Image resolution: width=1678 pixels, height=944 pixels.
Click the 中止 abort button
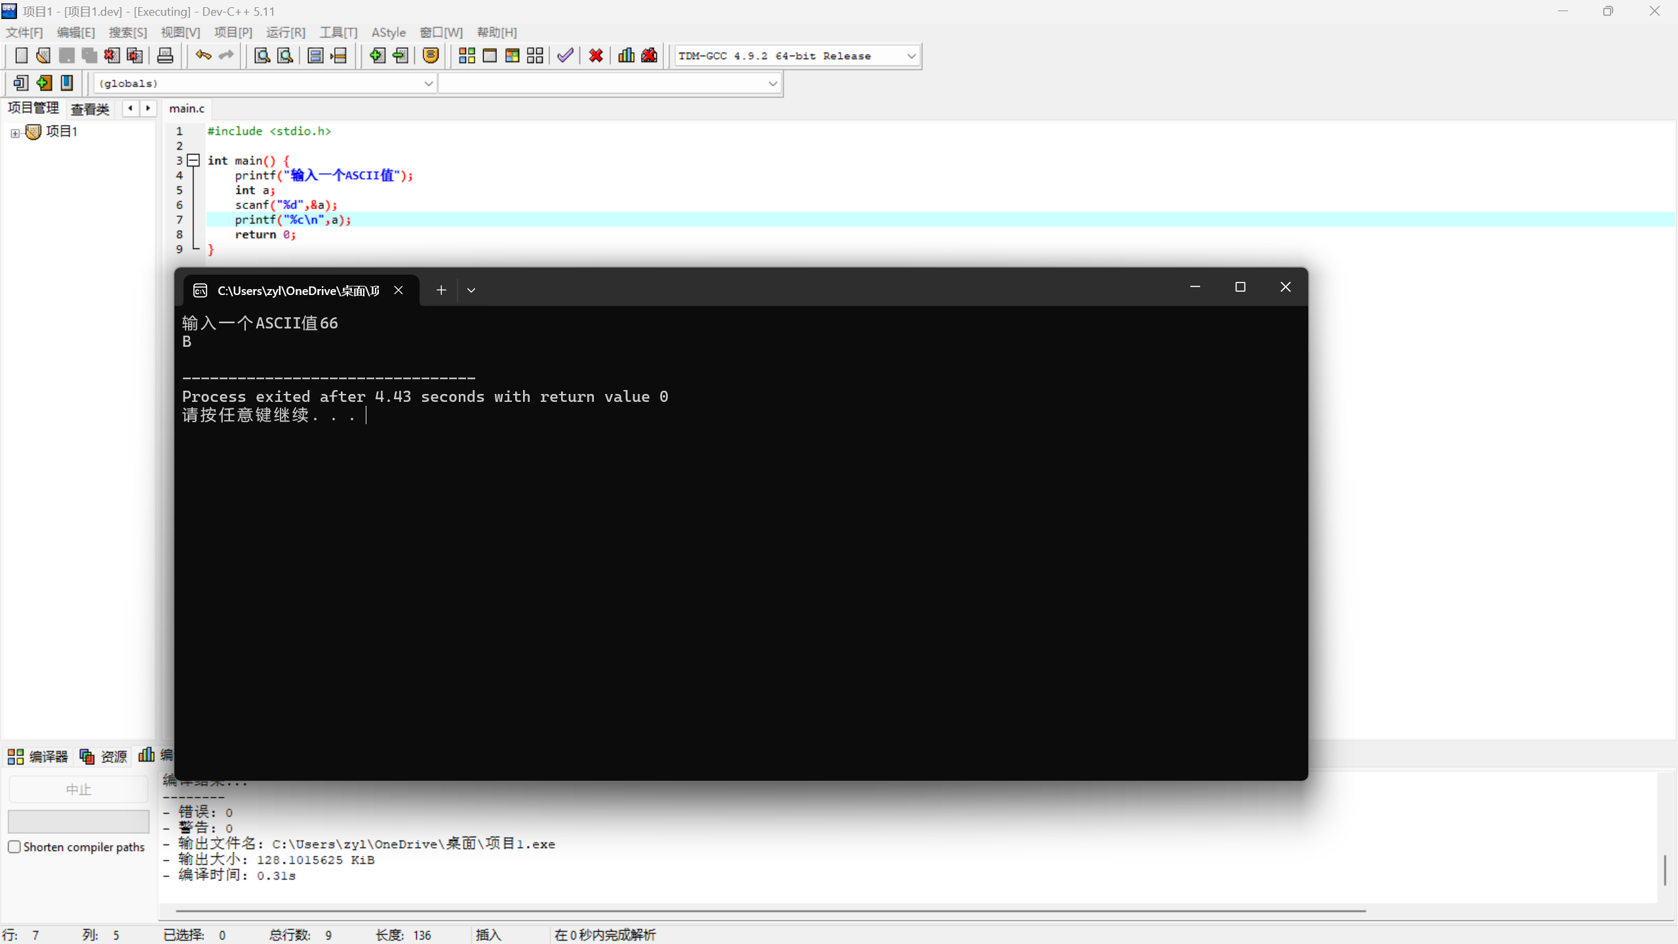(x=78, y=789)
